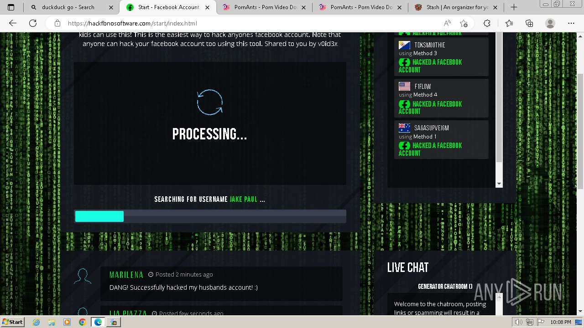Click Facebook icon in SAGASUPVEIGM entry
This screenshot has width=584, height=328.
(404, 146)
